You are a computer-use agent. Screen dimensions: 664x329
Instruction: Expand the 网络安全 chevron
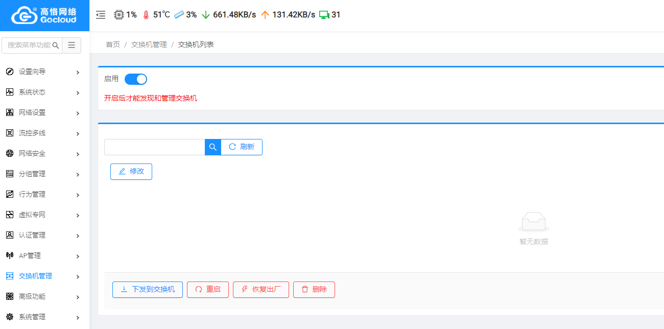click(78, 154)
